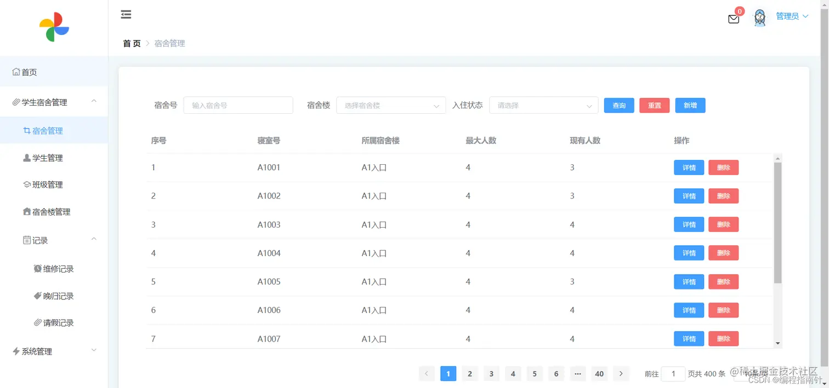This screenshot has width=829, height=388.
Task: Toggle the sidebar with the hamburger icon
Action: tap(126, 15)
